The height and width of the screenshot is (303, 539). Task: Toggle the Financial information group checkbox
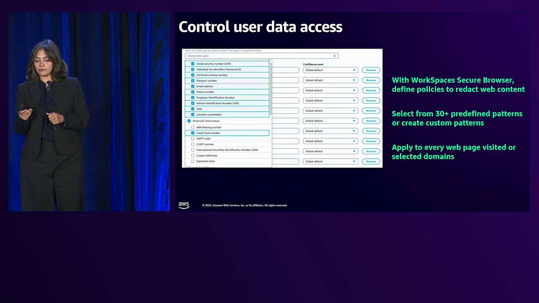pyautogui.click(x=189, y=121)
